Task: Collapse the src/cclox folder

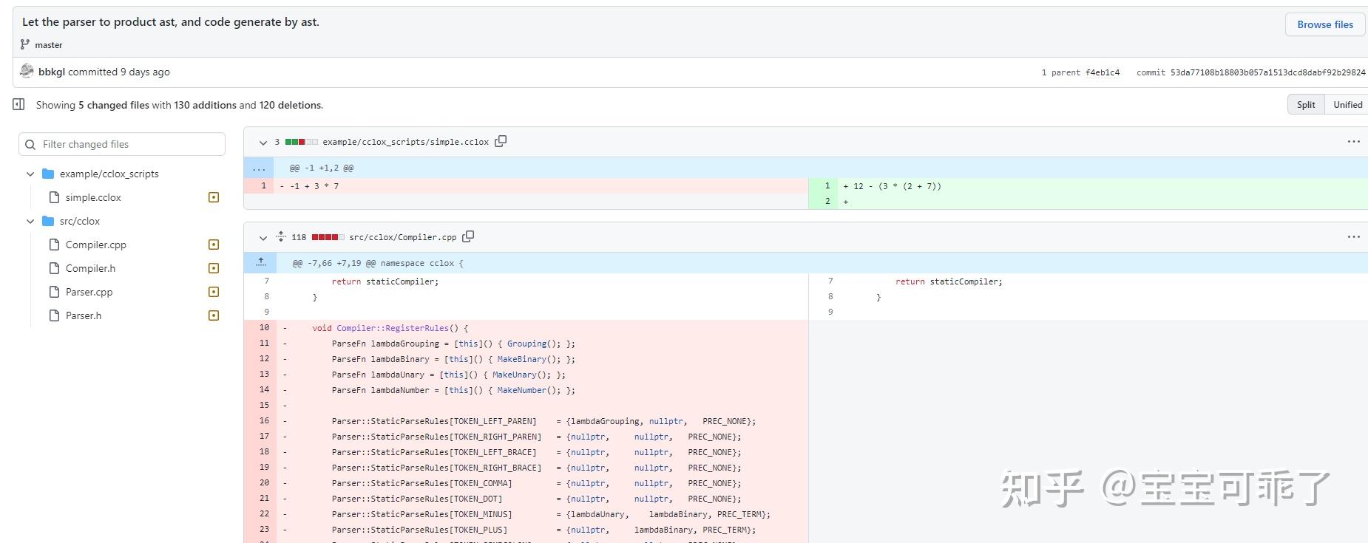Action: (x=30, y=221)
